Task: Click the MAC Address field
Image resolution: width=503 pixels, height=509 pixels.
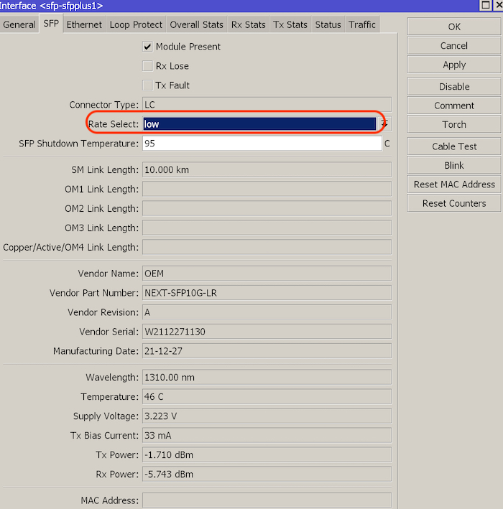Action: (267, 500)
